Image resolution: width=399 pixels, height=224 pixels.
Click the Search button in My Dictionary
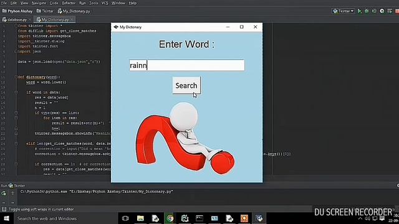(186, 85)
